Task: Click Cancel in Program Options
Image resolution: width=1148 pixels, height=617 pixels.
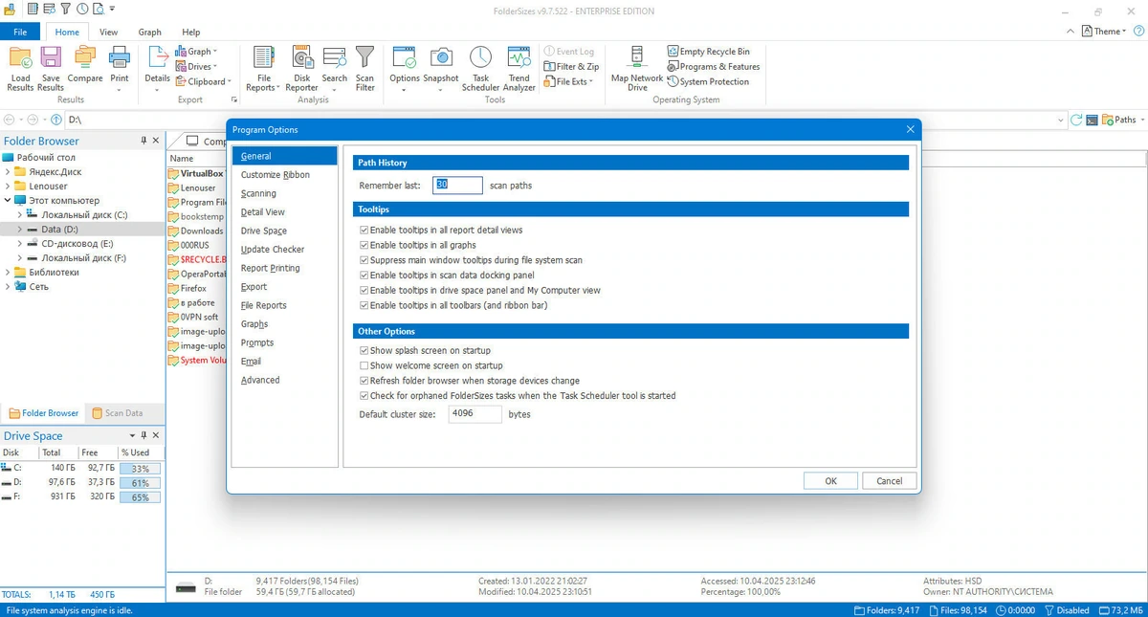Action: pos(889,481)
